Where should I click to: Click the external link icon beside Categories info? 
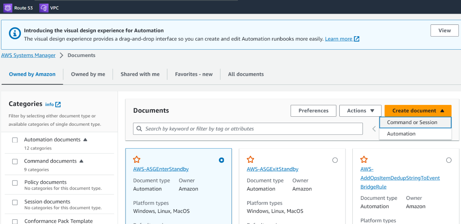point(58,104)
